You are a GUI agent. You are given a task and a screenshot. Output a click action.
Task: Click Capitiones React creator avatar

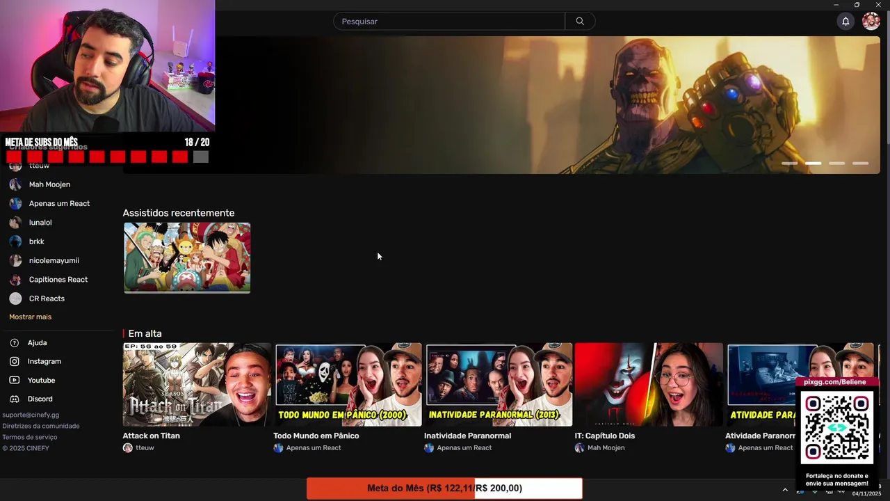[15, 280]
